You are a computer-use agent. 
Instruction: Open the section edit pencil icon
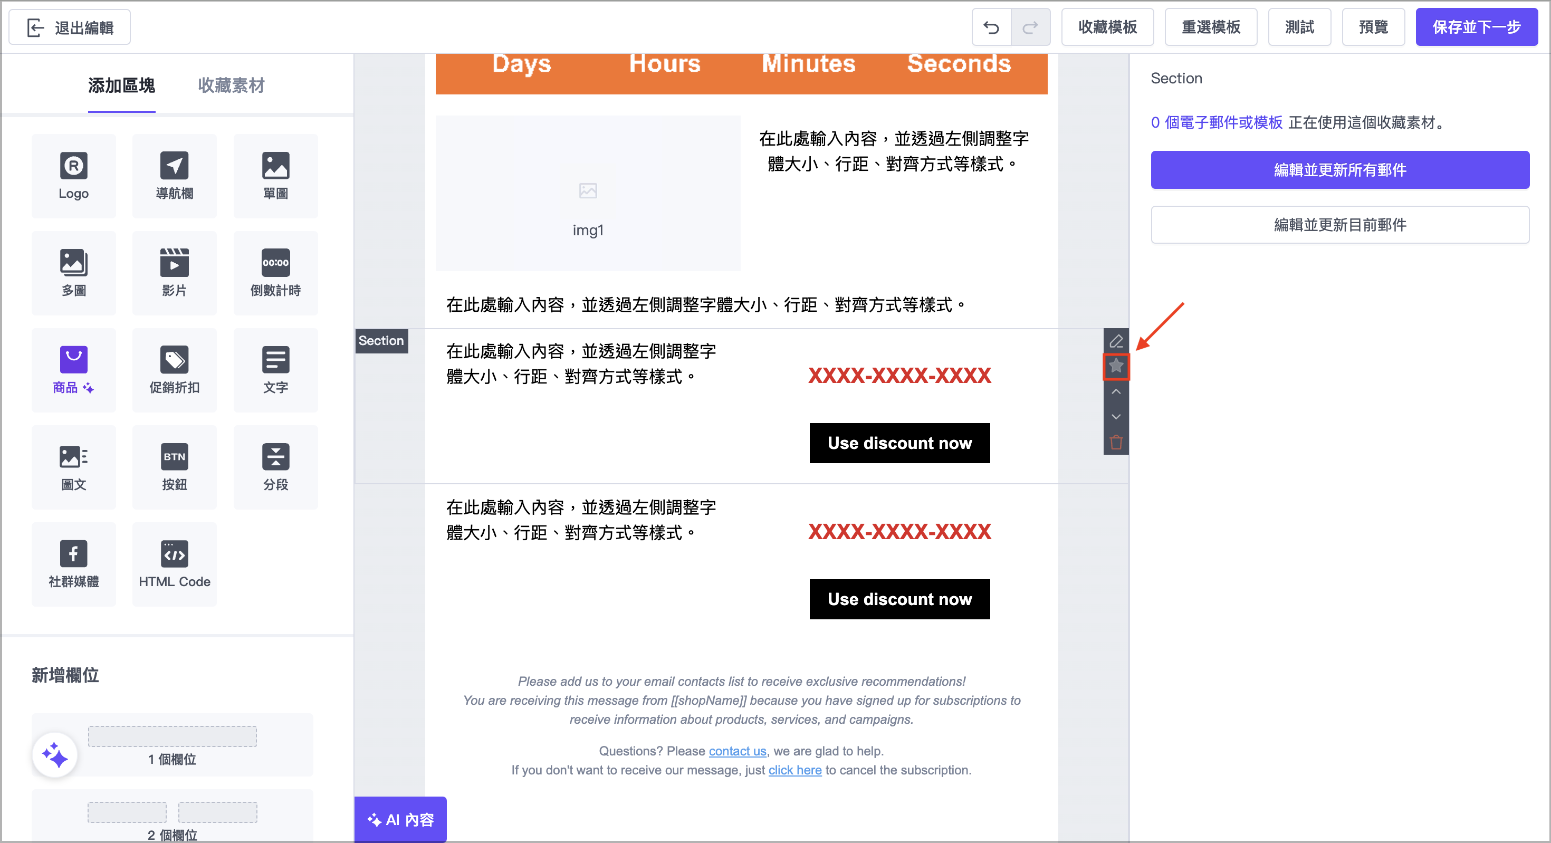1116,340
